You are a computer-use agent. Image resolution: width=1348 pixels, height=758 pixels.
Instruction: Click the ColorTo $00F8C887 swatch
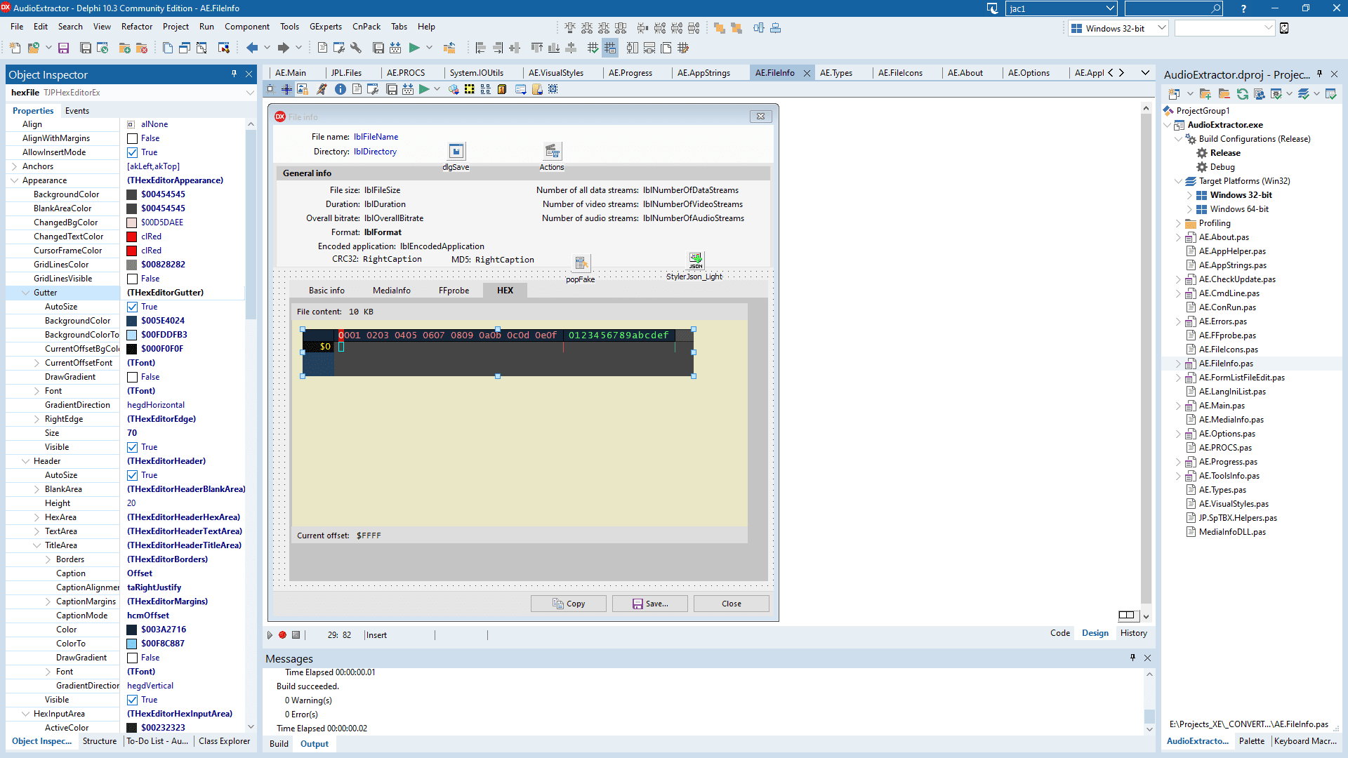[131, 644]
